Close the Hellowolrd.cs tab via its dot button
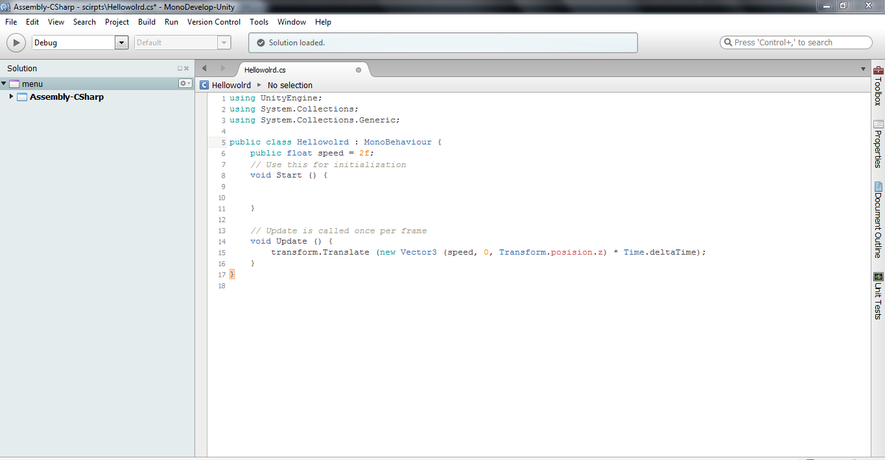885x460 pixels. click(359, 70)
